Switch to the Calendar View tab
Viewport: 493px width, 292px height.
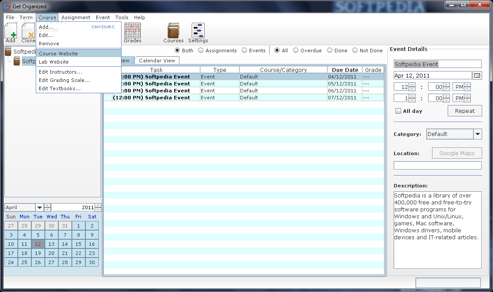[x=157, y=61]
